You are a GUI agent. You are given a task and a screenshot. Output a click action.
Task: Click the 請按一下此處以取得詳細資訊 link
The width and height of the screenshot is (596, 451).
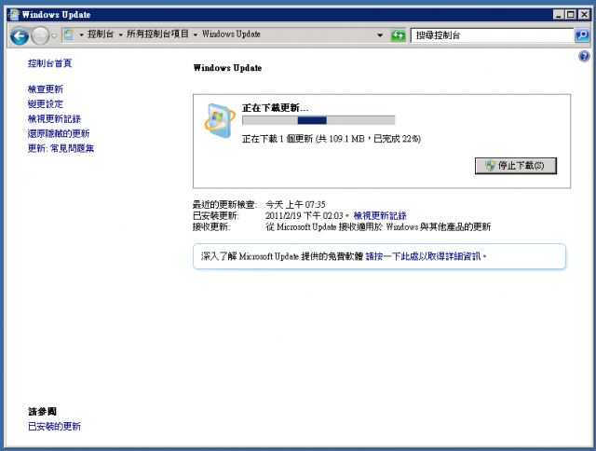pos(424,256)
